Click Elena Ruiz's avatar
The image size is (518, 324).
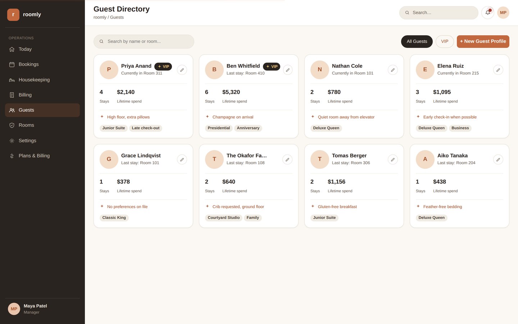coord(425,70)
